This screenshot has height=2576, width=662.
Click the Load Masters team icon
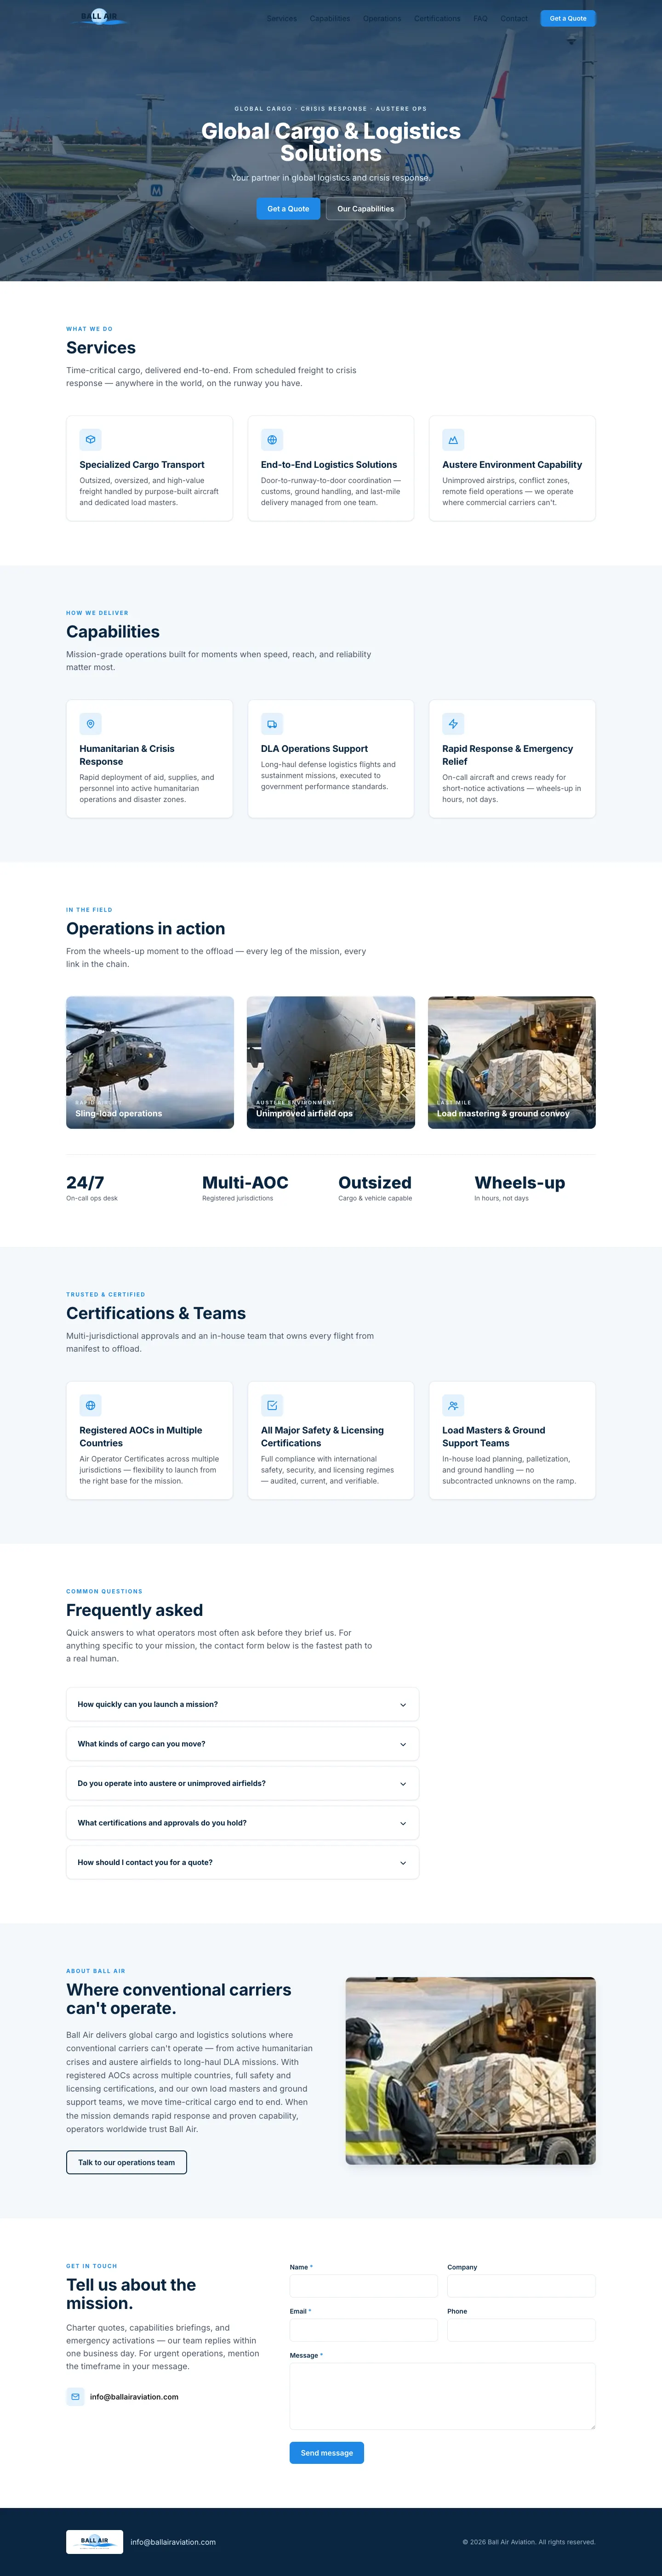(453, 1406)
